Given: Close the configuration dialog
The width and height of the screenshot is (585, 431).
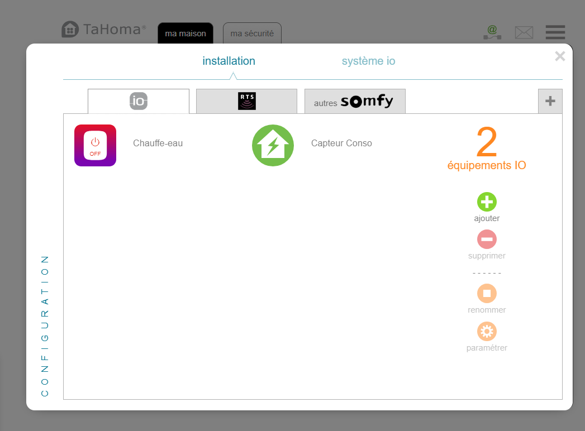Looking at the screenshot, I should point(560,56).
